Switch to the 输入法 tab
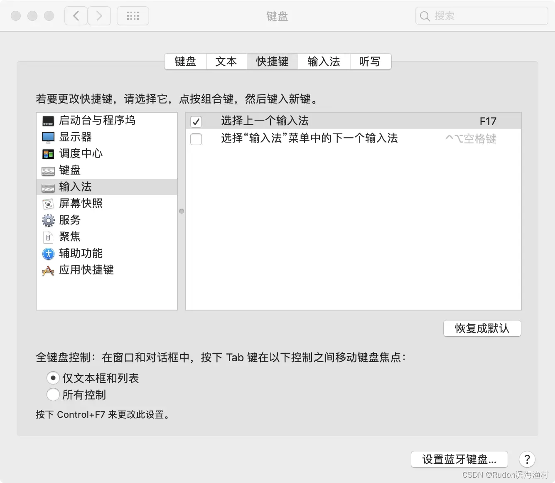This screenshot has width=555, height=483. click(x=324, y=62)
